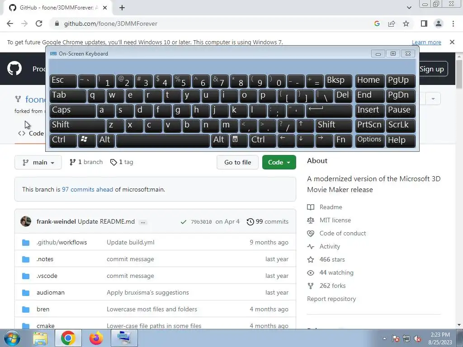The image size is (463, 347).
Task: Toggle right Shift key on keyboard
Action: 334,126
